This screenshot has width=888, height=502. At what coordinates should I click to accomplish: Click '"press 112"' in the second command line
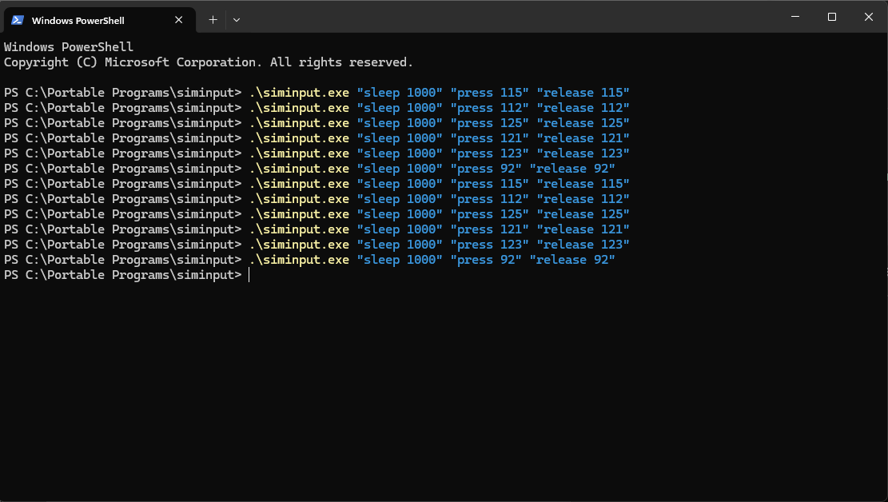pyautogui.click(x=489, y=108)
